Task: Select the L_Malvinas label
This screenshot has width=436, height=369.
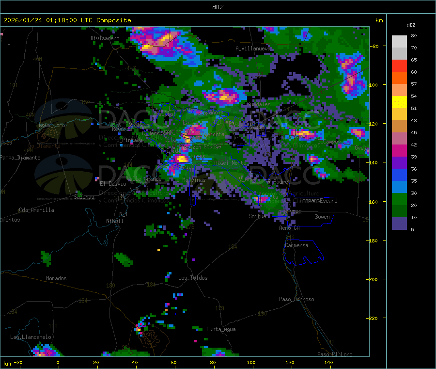Action: coord(191,180)
